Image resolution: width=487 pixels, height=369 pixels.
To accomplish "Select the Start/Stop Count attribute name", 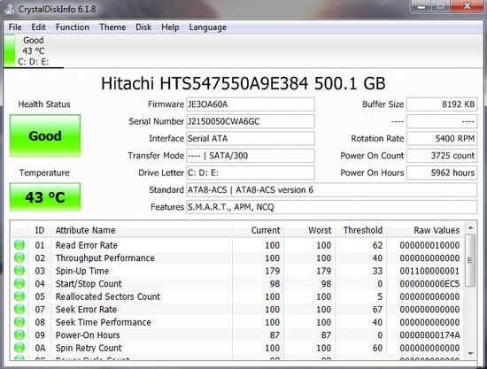I will coord(89,284).
